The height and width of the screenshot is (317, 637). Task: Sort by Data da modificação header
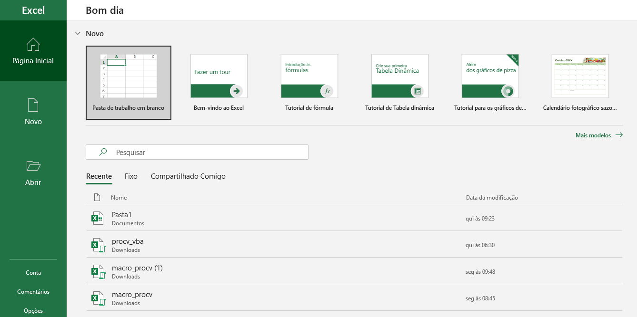492,198
